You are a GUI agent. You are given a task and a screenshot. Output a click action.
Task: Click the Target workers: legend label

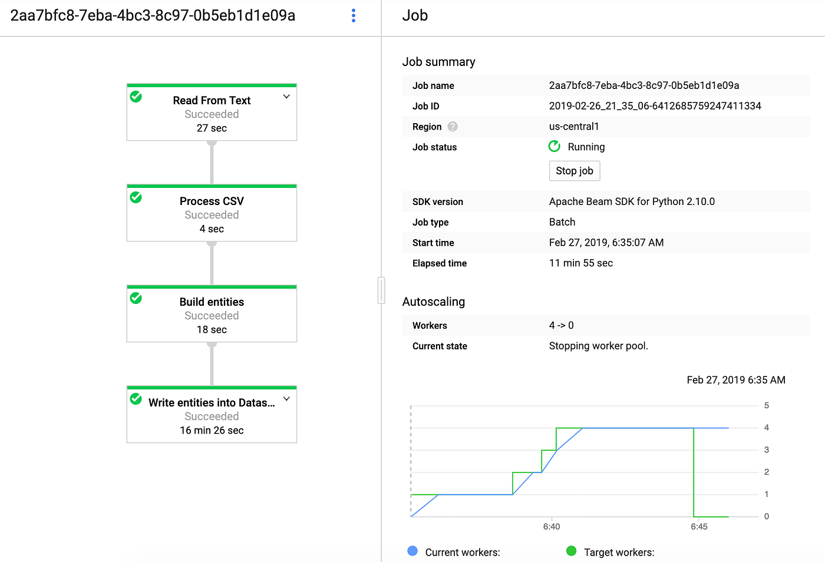click(x=619, y=552)
